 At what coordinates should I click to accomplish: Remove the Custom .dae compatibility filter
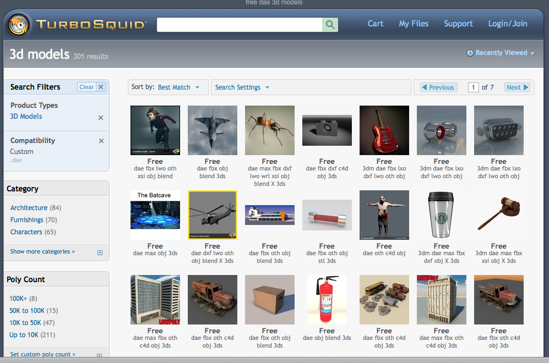pos(101,140)
